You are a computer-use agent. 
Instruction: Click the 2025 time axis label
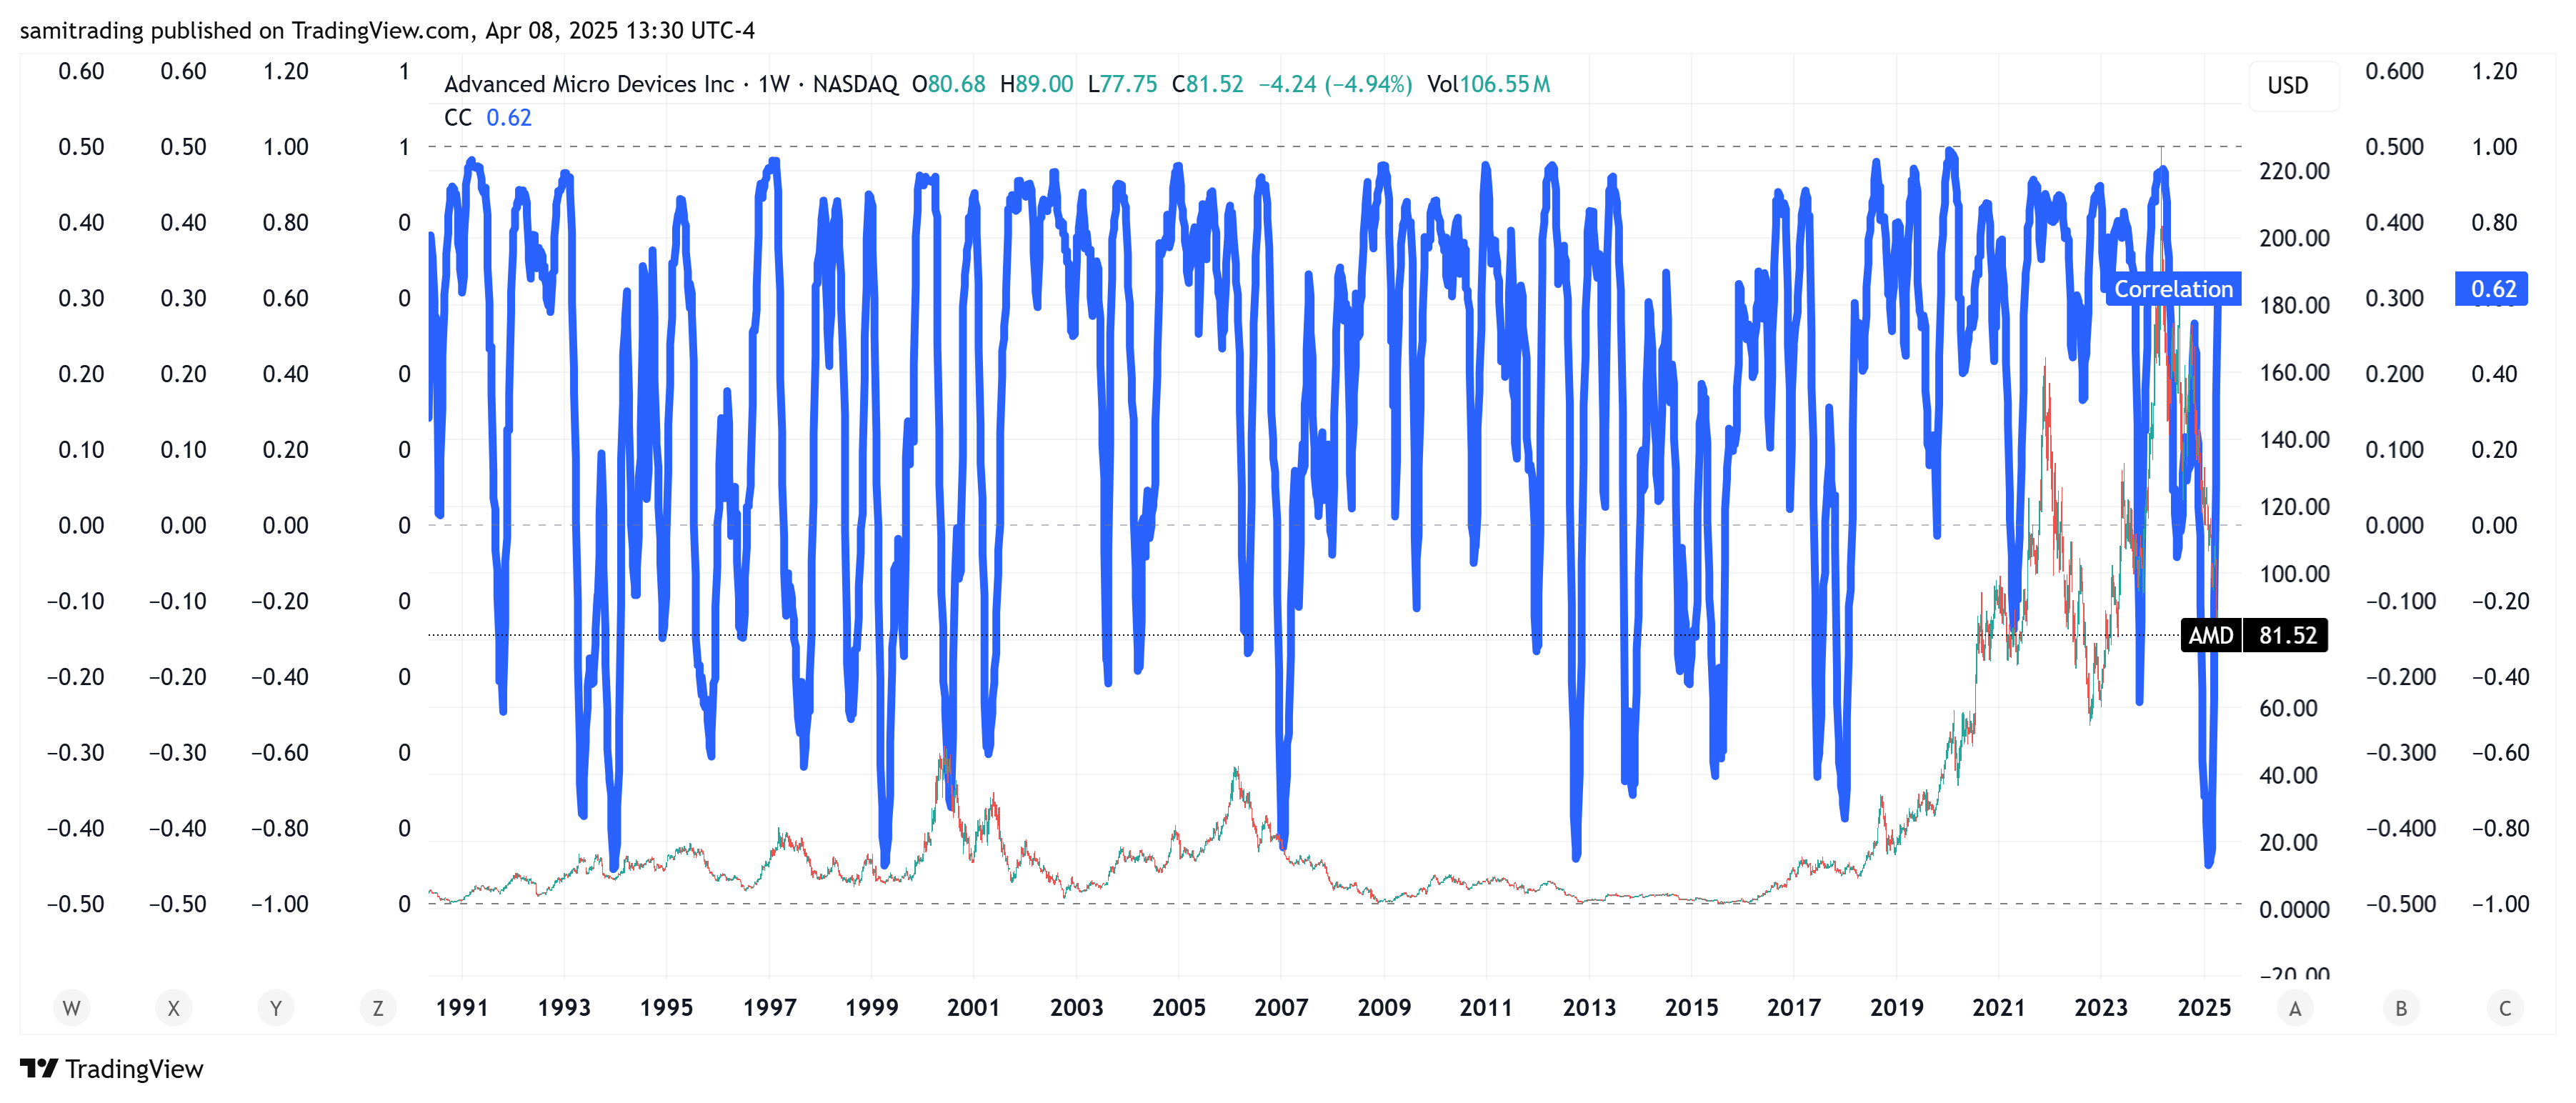[x=2204, y=1008]
